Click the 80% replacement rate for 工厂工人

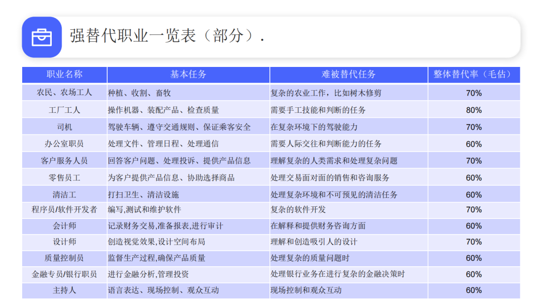[473, 109]
